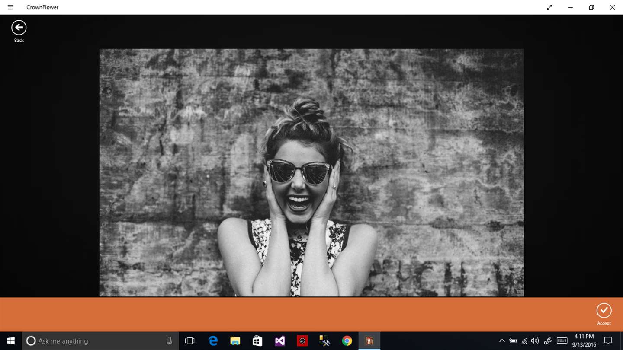The height and width of the screenshot is (350, 623).
Task: Select the active CrownFlower taskbar icon
Action: (369, 341)
